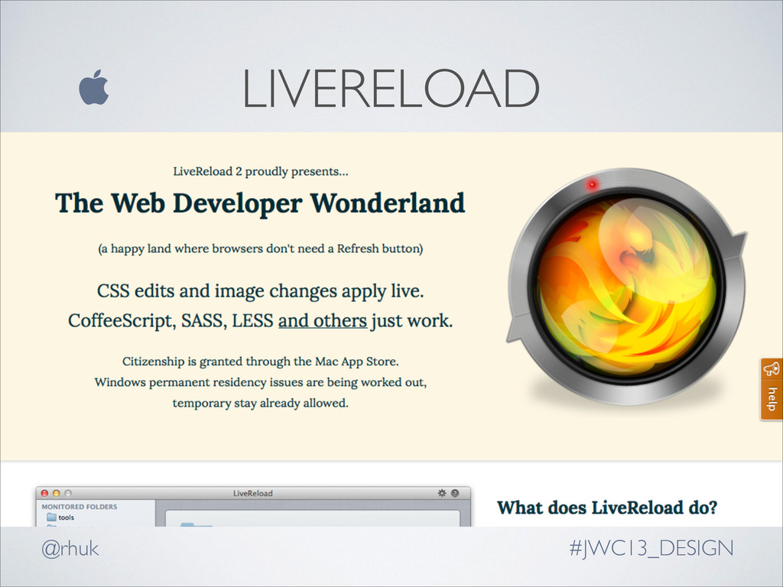This screenshot has width=783, height=587.
Task: Click the LIVERELOAD slide title
Action: click(x=391, y=89)
